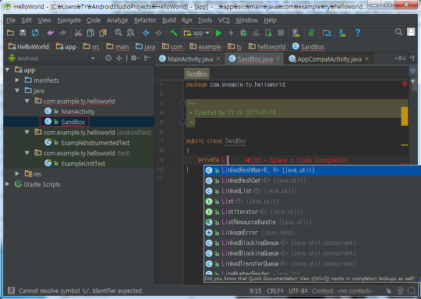Click the project panel settings gear icon
421x299 pixels.
point(135,58)
